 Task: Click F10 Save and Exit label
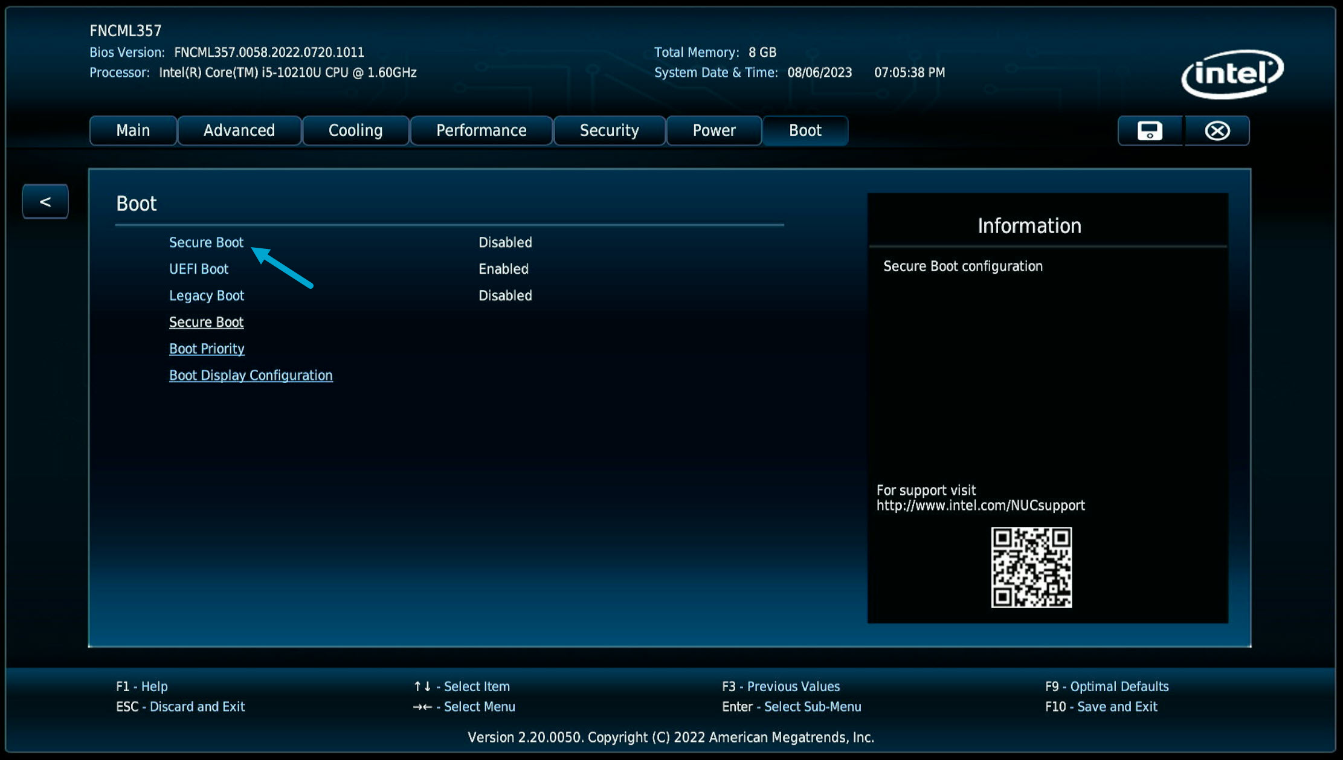(1101, 706)
